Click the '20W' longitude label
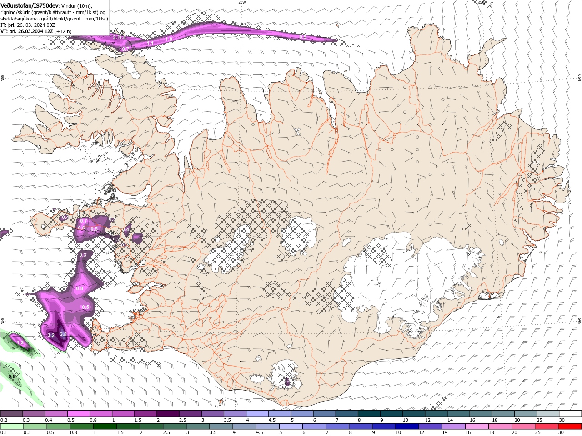The image size is (582, 436). 242,2
